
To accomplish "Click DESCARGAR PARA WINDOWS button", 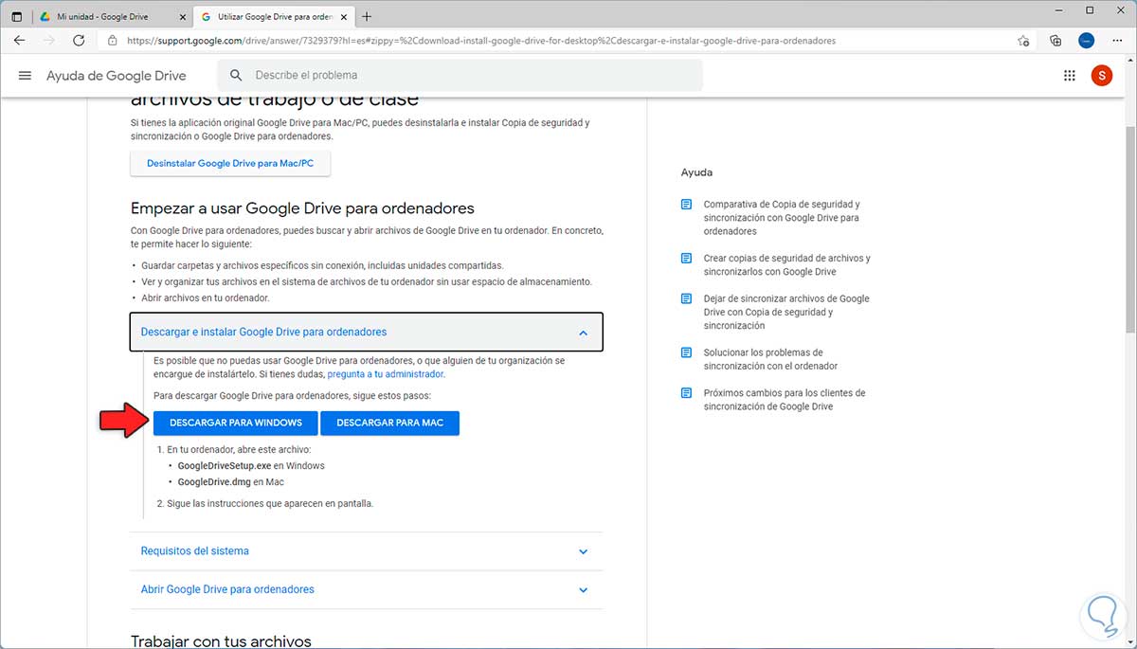I will [236, 423].
